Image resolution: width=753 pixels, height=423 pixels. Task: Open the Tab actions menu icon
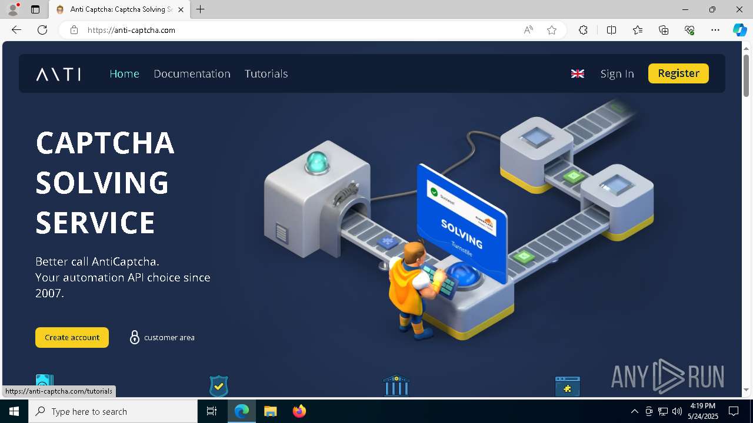(35, 9)
